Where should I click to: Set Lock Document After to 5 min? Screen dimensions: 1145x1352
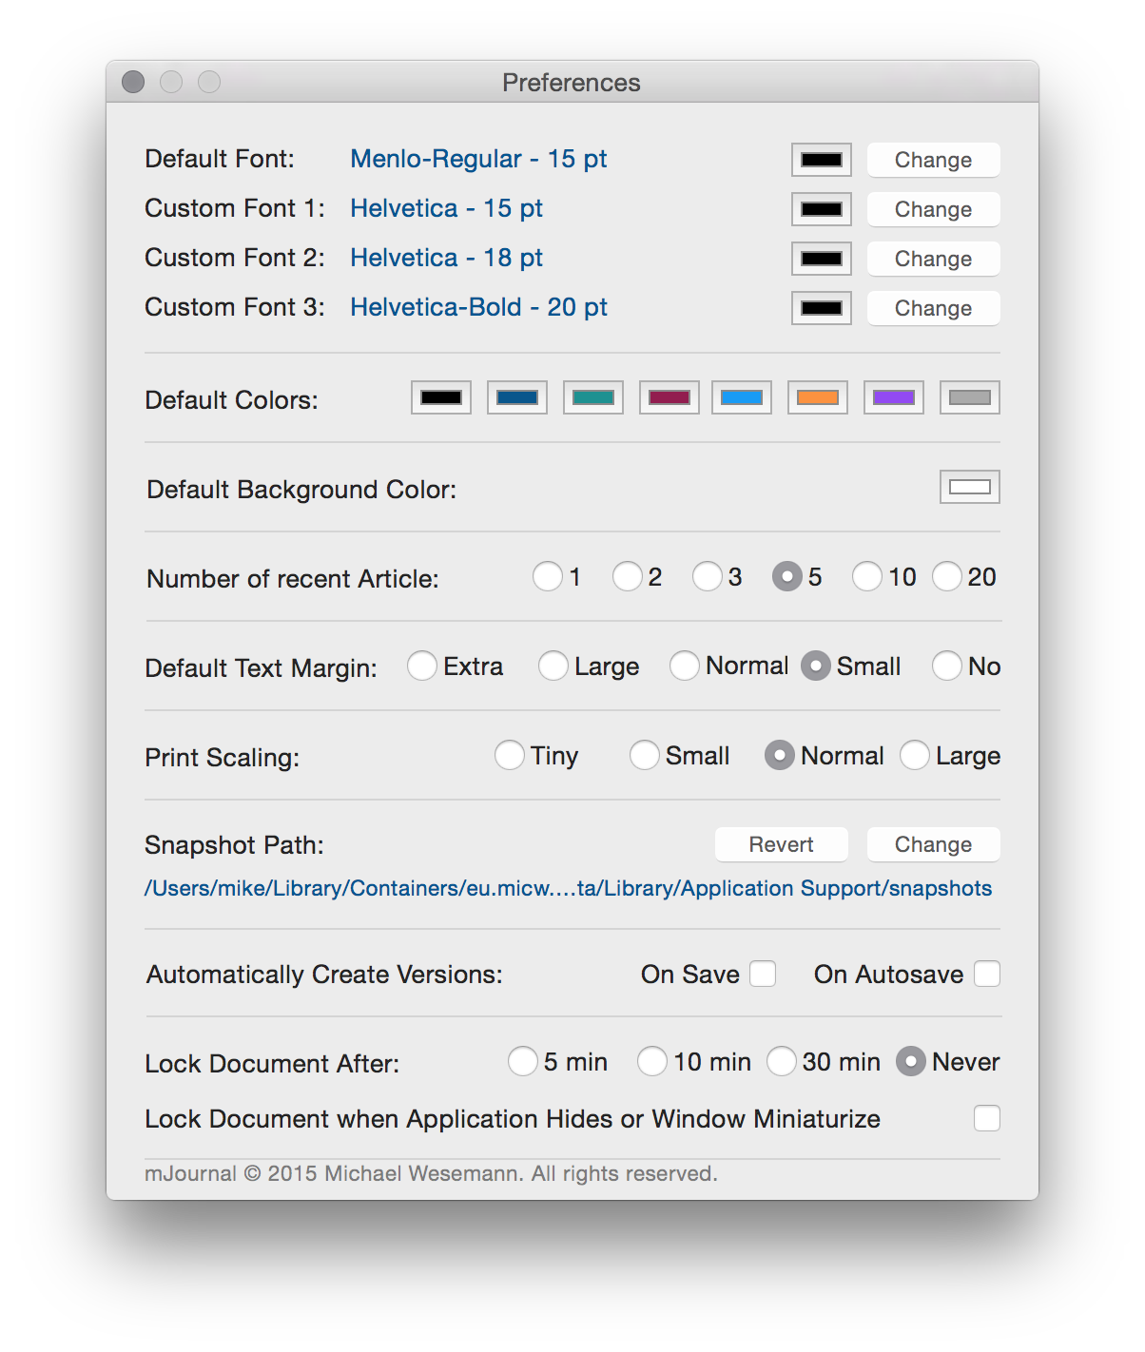point(523,1061)
